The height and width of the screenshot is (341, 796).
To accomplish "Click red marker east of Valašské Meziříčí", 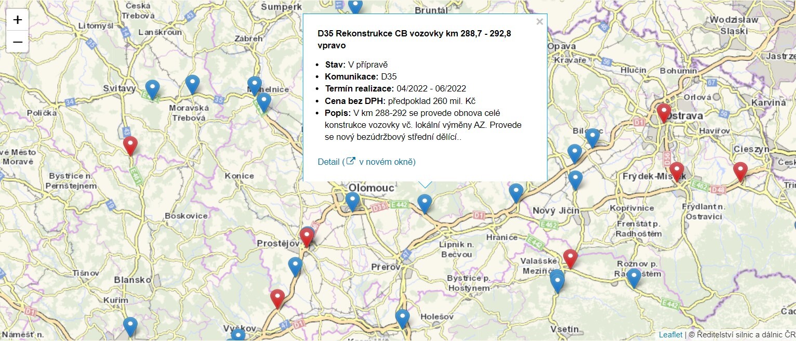I will [571, 259].
